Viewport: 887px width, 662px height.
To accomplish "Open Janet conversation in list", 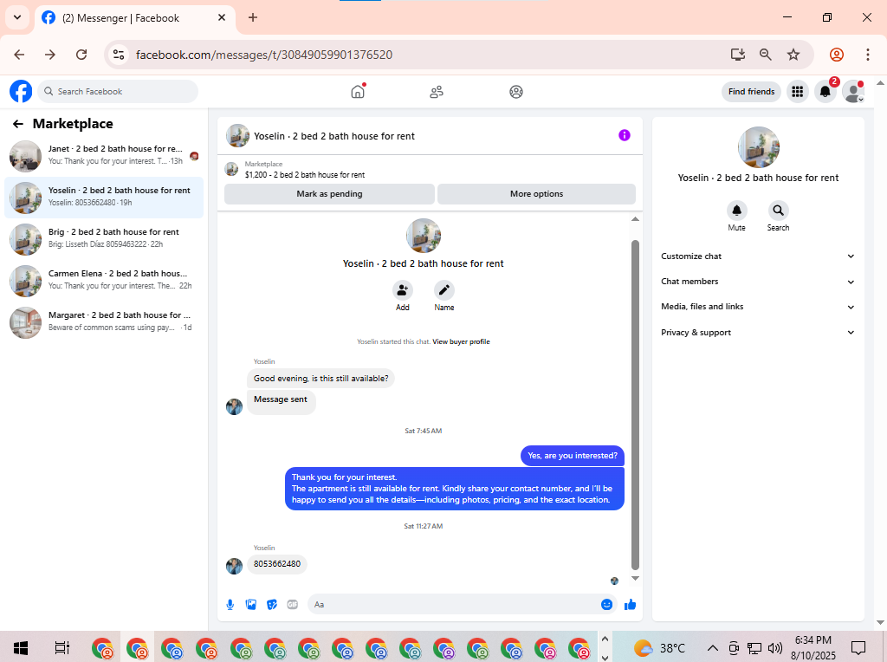I will [x=104, y=156].
